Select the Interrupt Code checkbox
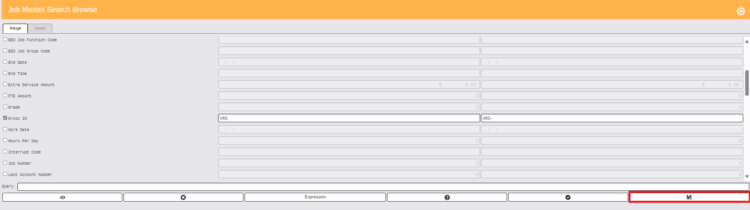The height and width of the screenshot is (210, 750). tap(5, 151)
